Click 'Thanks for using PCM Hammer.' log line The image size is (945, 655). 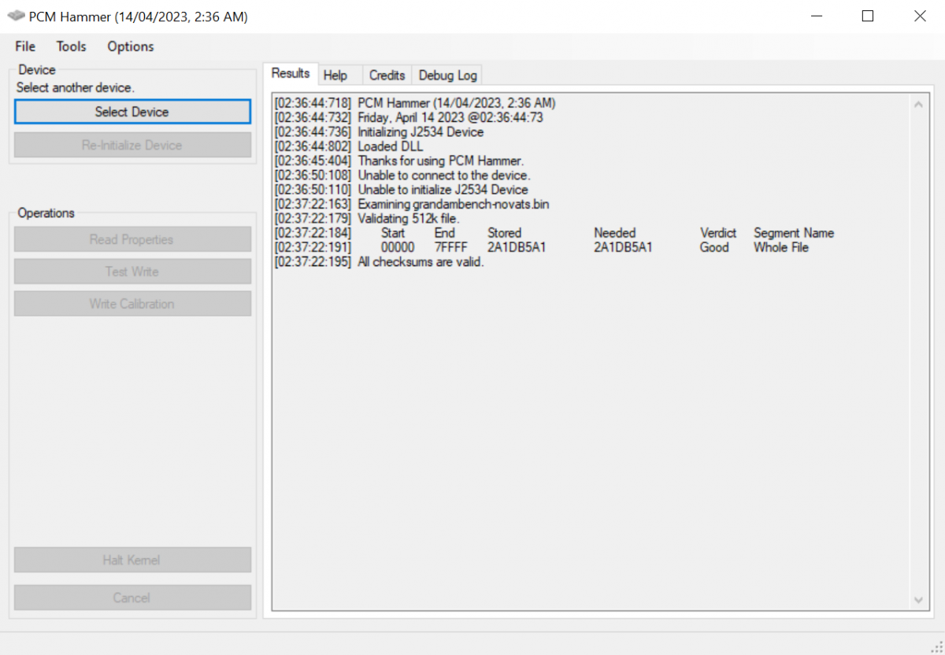398,161
